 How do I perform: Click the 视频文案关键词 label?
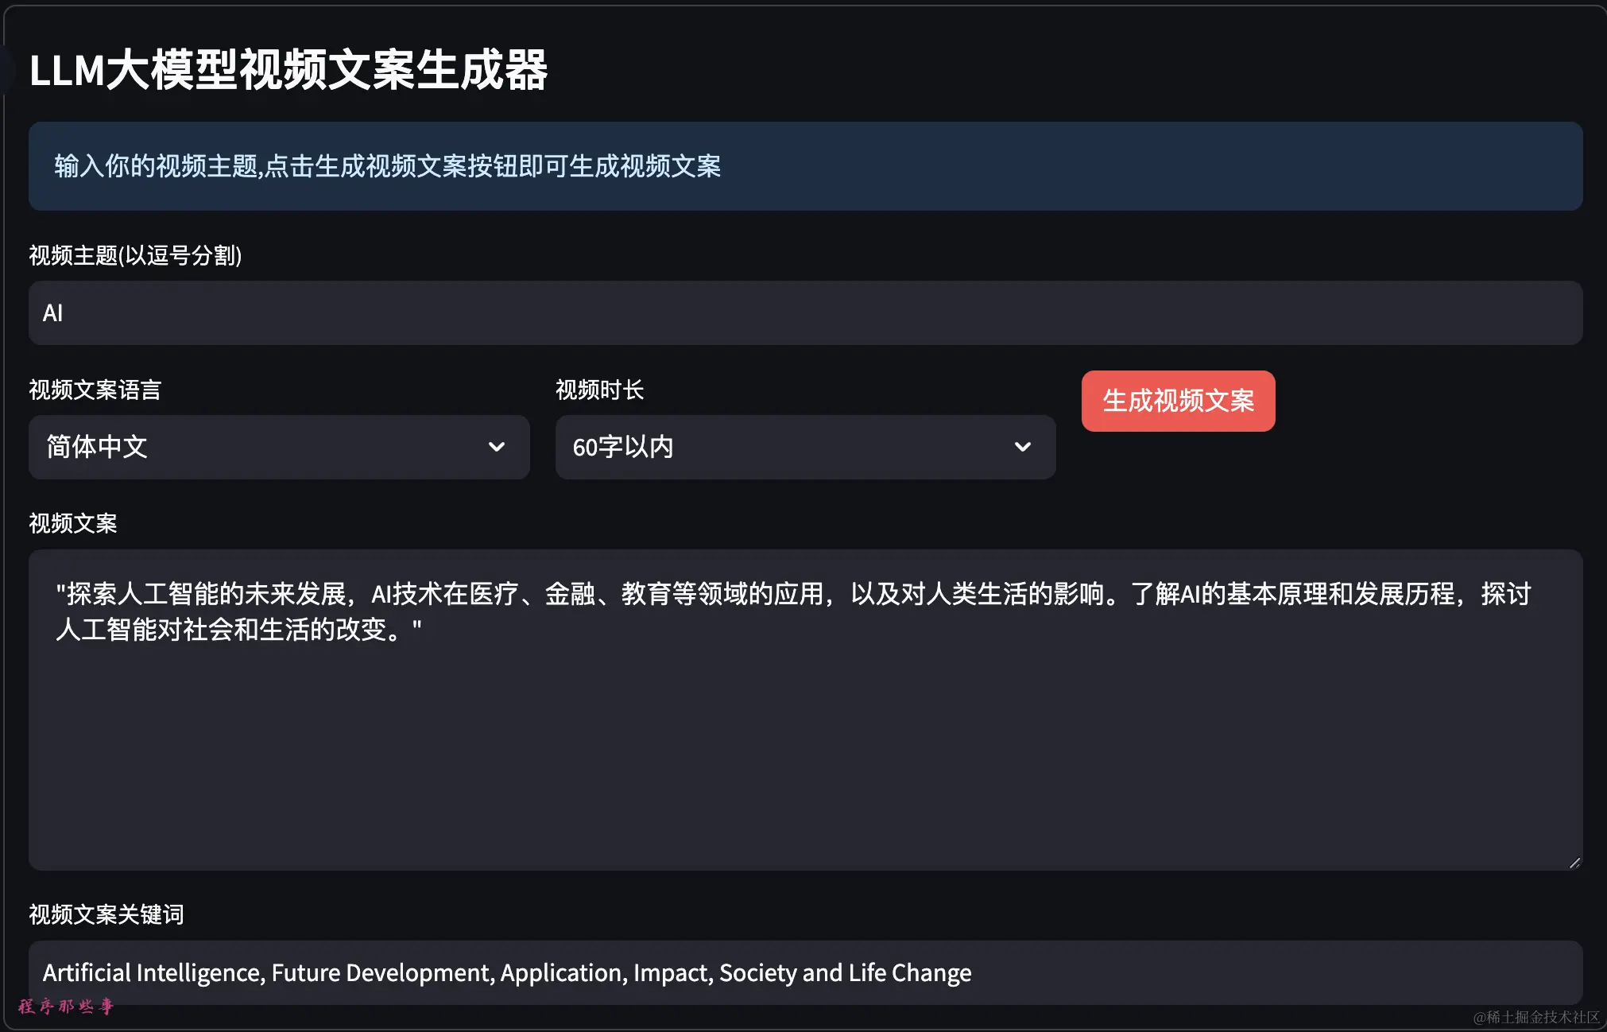point(106,914)
